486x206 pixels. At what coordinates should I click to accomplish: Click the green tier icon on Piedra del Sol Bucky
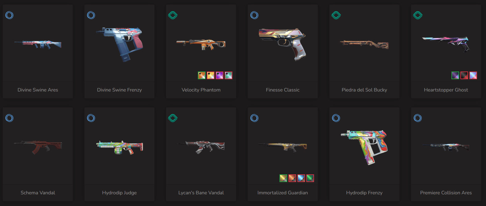pos(336,15)
